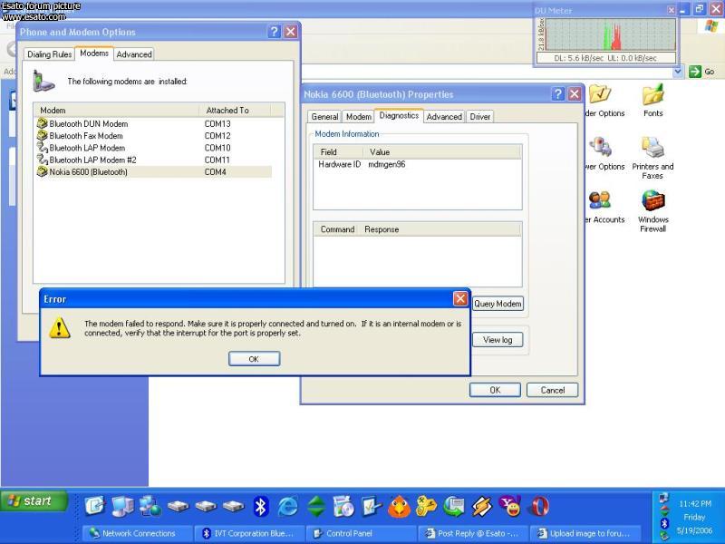The width and height of the screenshot is (725, 544).
Task: Click the Modem column header
Action: pos(117,110)
